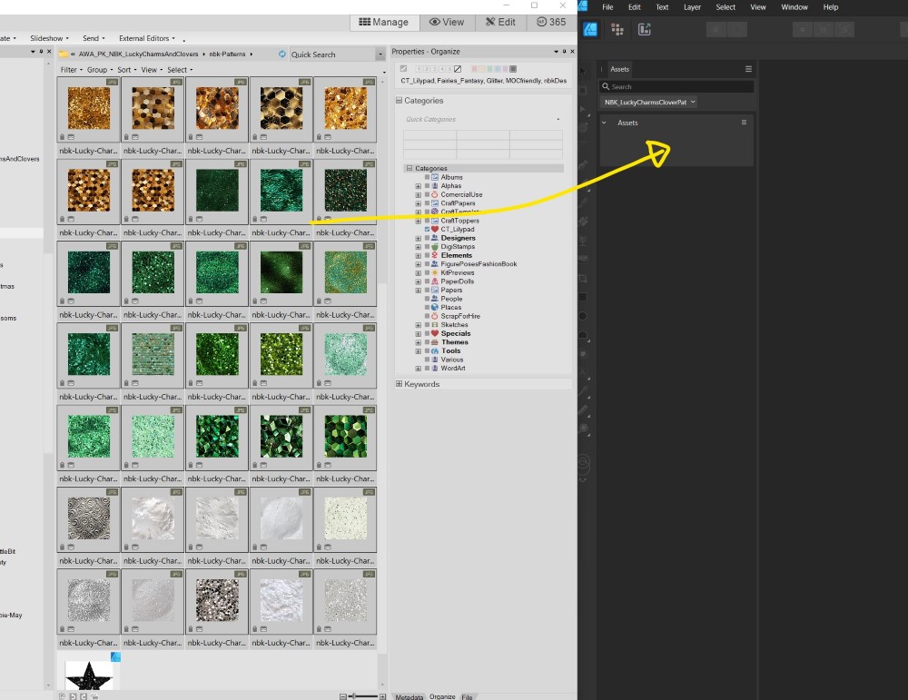Switch to Manage mode in ACDSee
Image resolution: width=908 pixels, height=700 pixels.
pyautogui.click(x=384, y=22)
